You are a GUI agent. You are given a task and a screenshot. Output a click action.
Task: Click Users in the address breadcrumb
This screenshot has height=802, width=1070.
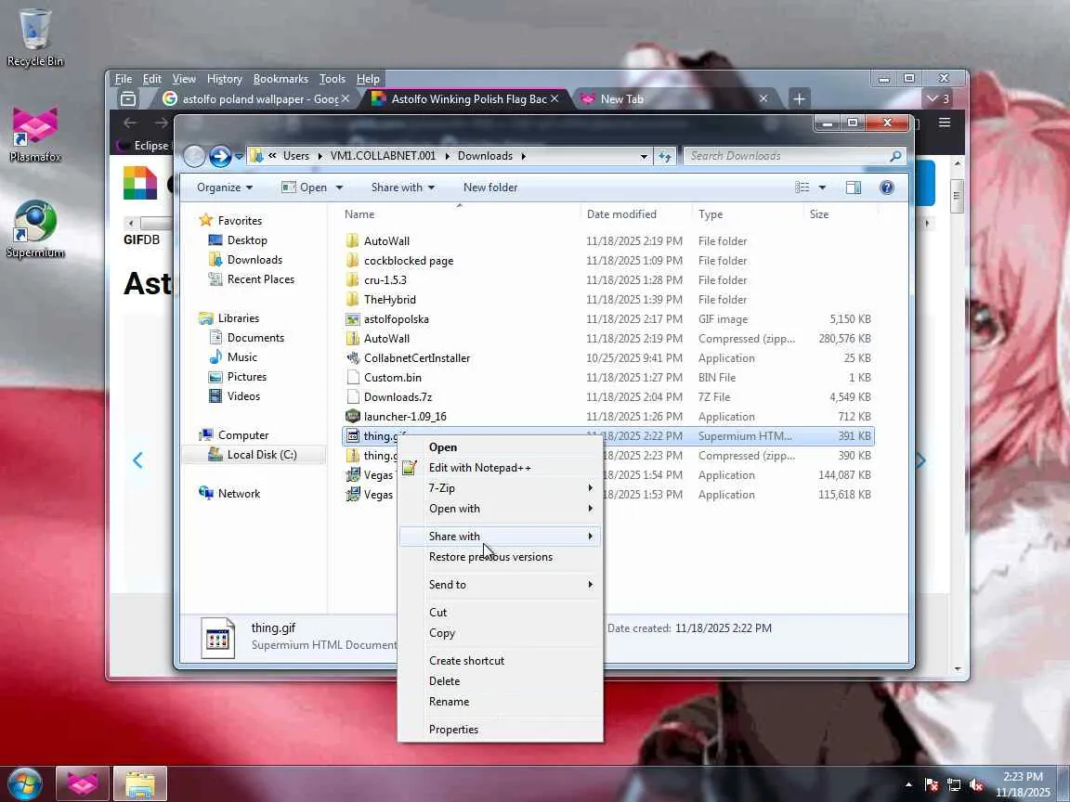click(x=295, y=156)
